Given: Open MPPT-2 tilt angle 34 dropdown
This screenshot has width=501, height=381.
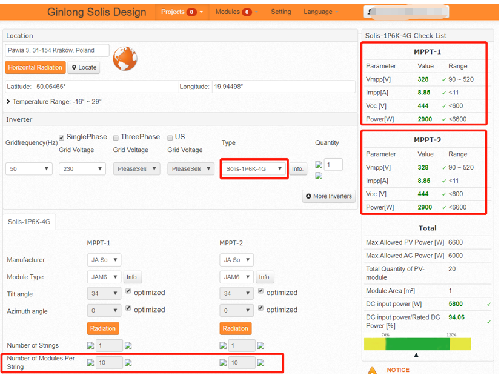Looking at the screenshot, I should 236,293.
